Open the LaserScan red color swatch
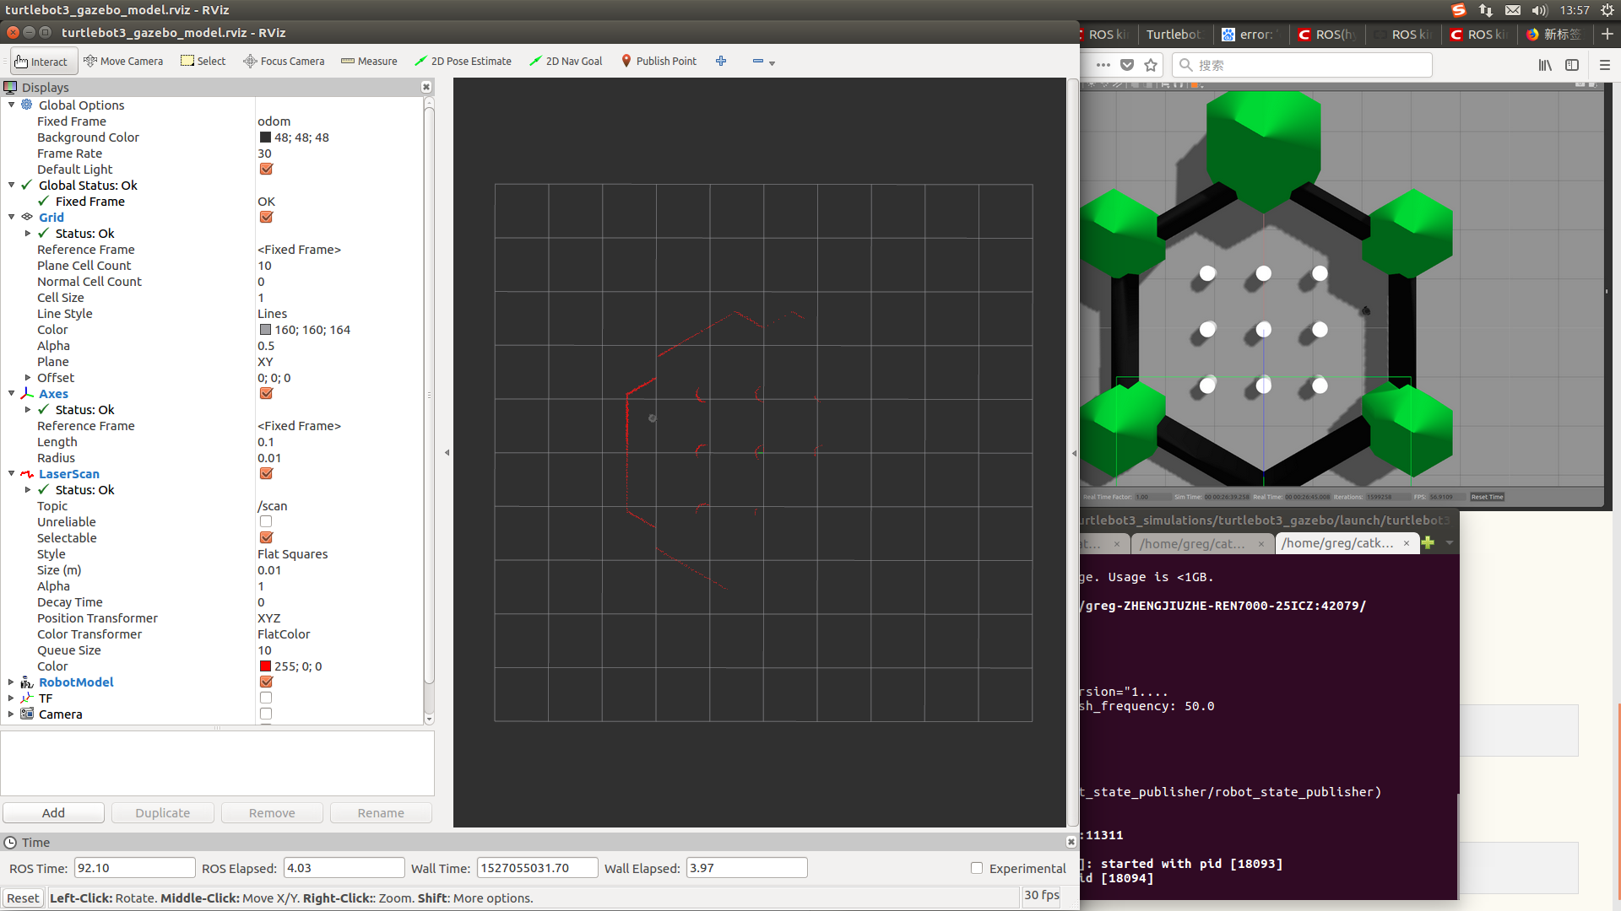Image resolution: width=1621 pixels, height=911 pixels. pyautogui.click(x=265, y=666)
